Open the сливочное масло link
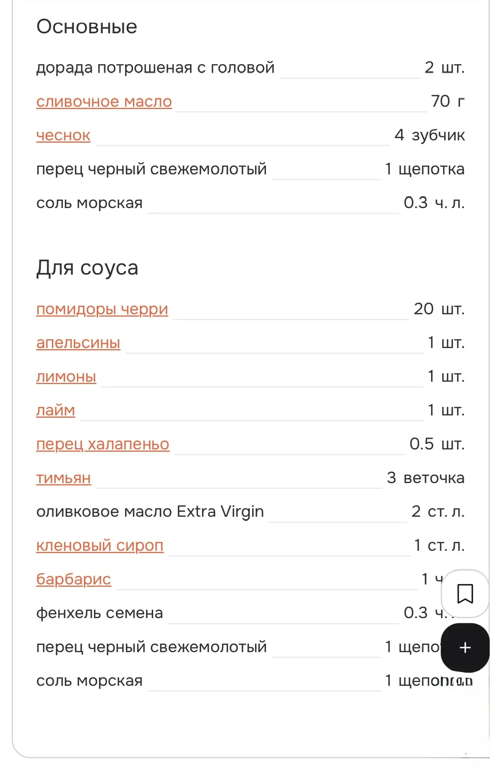Image resolution: width=501 pixels, height=768 pixels. coord(104,102)
